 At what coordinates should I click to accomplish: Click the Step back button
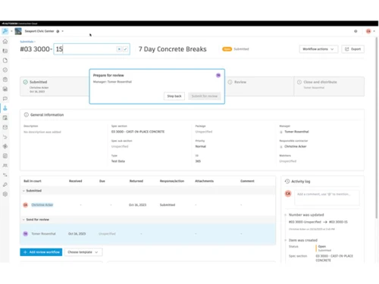tap(174, 96)
